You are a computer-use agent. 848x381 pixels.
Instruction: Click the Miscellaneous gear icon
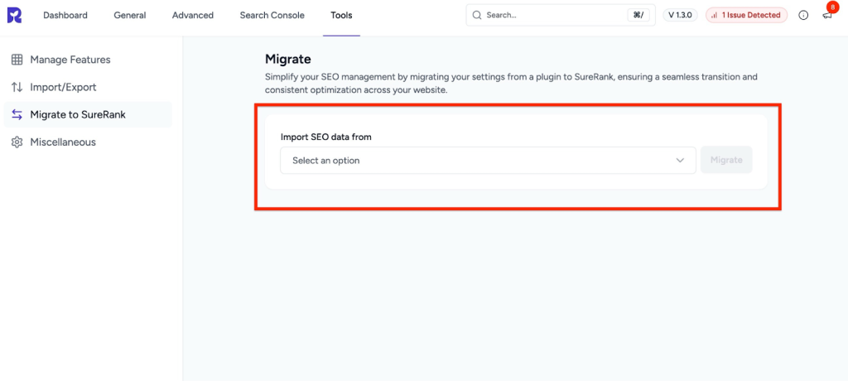coord(17,142)
